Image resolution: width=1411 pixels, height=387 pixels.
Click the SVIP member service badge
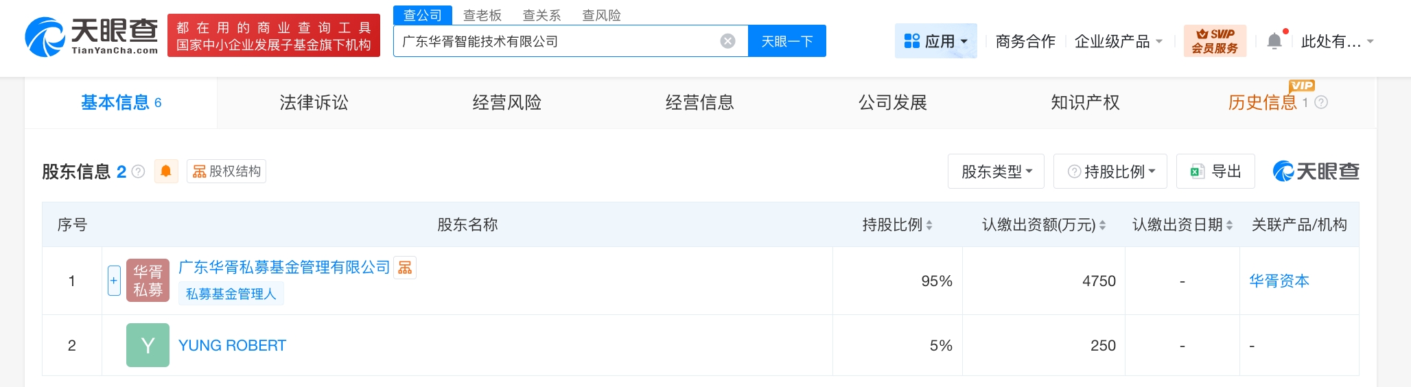(1215, 41)
